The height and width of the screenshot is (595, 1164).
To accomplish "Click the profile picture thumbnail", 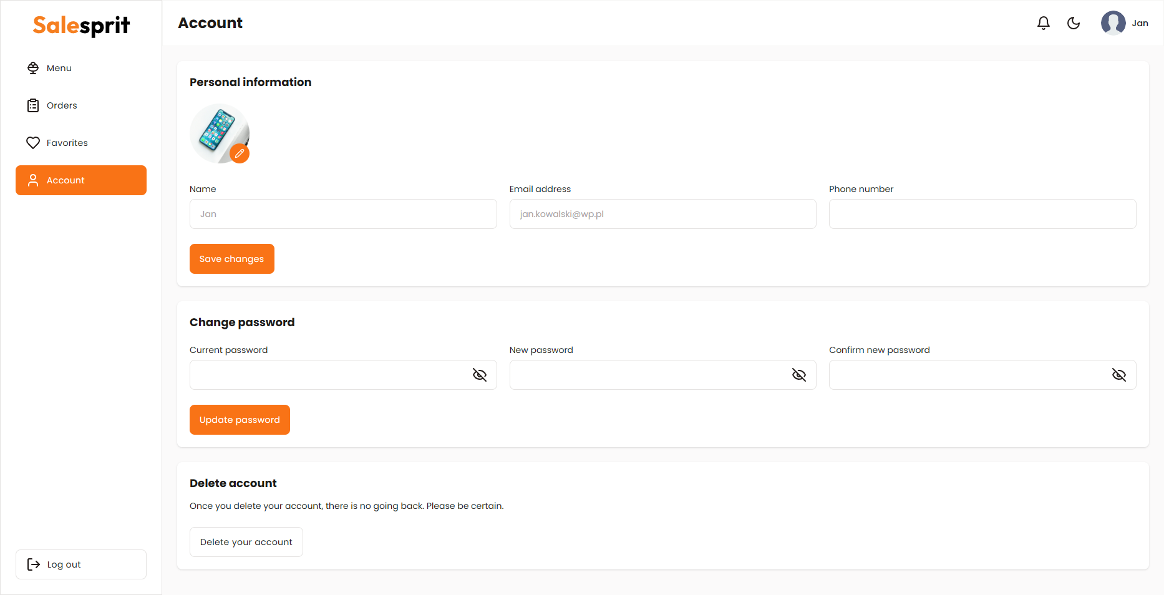I will [220, 133].
